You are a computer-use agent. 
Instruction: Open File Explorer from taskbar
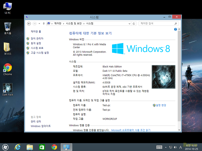30,147
